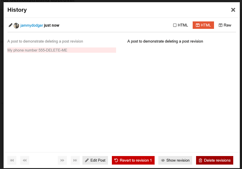Image resolution: width=242 pixels, height=169 pixels.
Task: Go to next revision
Action: 62,160
